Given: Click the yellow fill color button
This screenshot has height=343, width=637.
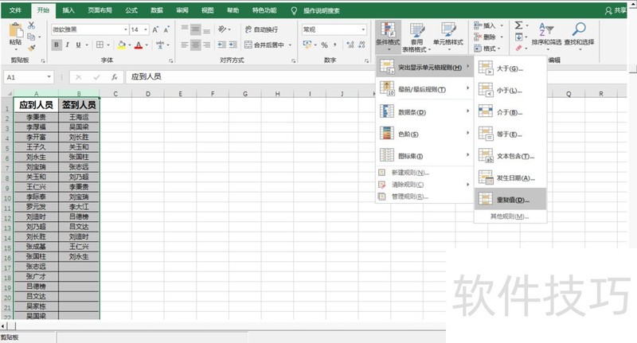Looking at the screenshot, I should (x=122, y=45).
